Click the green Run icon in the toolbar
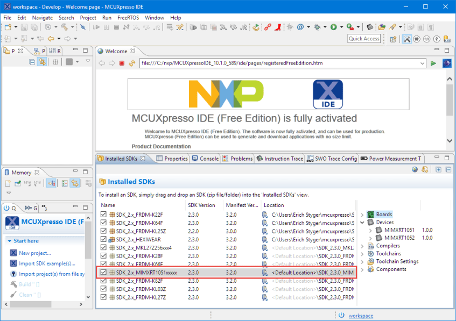Viewport: 456px width, 321px height. [334, 26]
